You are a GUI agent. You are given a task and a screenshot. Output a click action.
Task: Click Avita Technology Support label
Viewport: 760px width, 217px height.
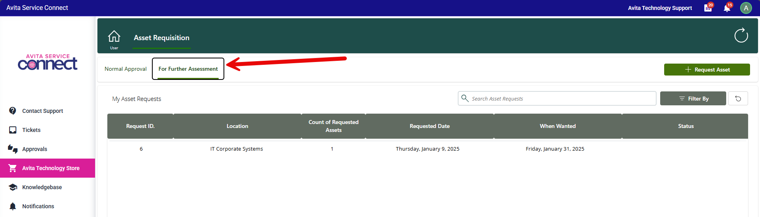(660, 8)
